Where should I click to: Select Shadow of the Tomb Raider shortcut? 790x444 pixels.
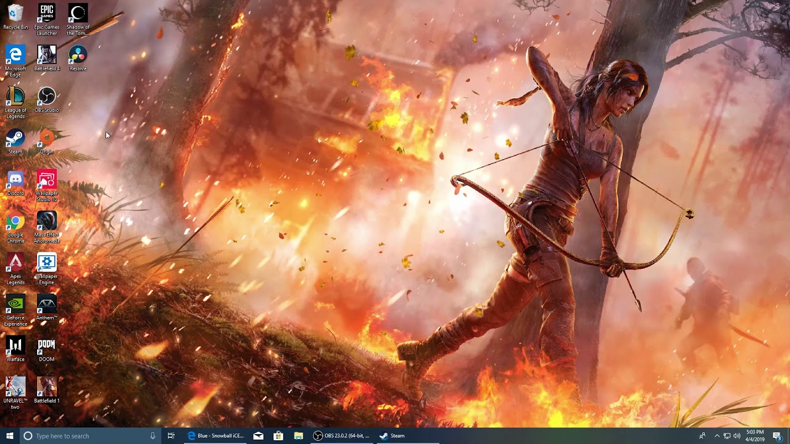[78, 20]
